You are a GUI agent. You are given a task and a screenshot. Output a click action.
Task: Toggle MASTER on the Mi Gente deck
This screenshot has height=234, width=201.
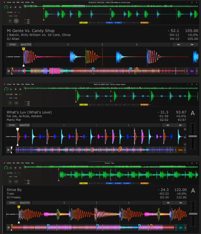(x=26, y=44)
